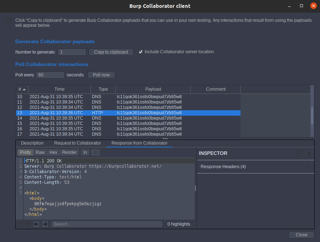Screen dimensions: 320x242
Task: Open the Request to Collaborator tab
Action: (x=77, y=143)
